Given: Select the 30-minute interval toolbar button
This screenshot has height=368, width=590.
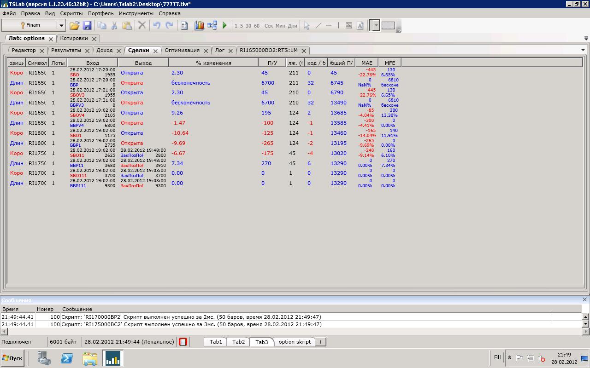Looking at the screenshot, I should 248,26.
